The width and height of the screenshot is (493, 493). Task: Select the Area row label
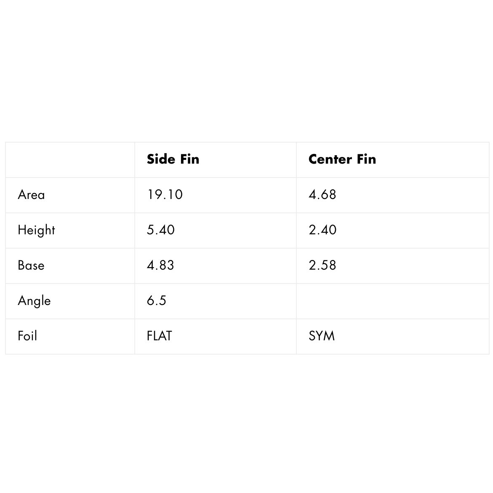point(31,195)
